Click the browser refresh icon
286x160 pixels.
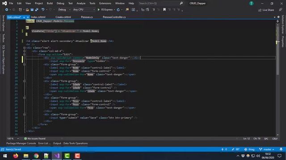point(118,10)
